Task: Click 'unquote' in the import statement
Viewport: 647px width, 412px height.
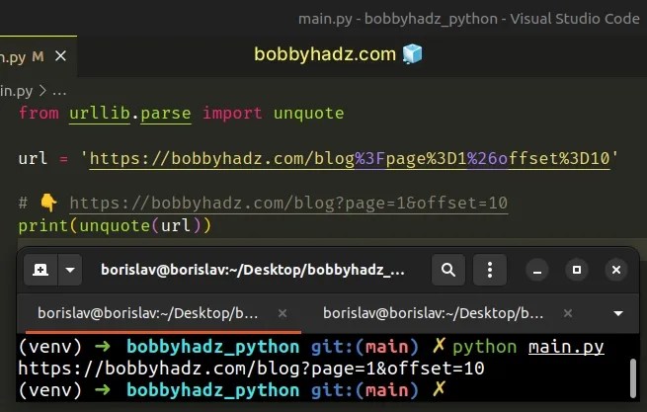Action: click(308, 114)
